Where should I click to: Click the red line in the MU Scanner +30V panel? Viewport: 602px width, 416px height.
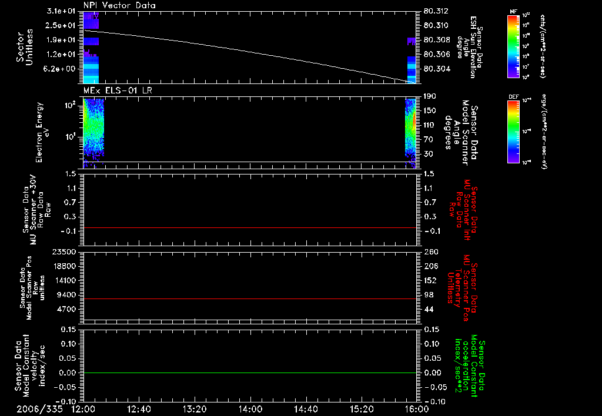[x=249, y=227]
